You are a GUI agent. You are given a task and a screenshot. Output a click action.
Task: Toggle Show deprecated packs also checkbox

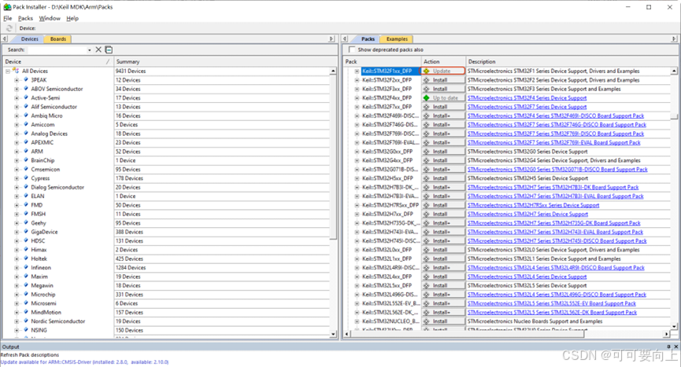coord(352,50)
